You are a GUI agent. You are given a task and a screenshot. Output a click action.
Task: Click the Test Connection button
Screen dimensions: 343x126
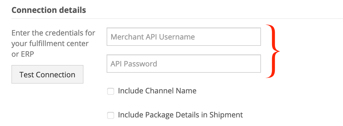[x=47, y=74]
